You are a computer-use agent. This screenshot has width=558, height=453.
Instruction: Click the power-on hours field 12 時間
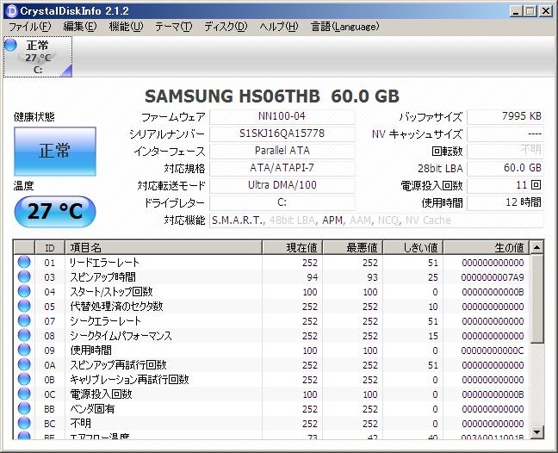point(505,203)
